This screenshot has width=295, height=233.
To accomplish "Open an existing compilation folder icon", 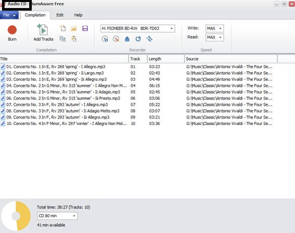I will (74, 28).
